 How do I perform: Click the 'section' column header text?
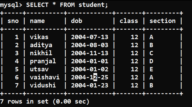click(x=163, y=21)
